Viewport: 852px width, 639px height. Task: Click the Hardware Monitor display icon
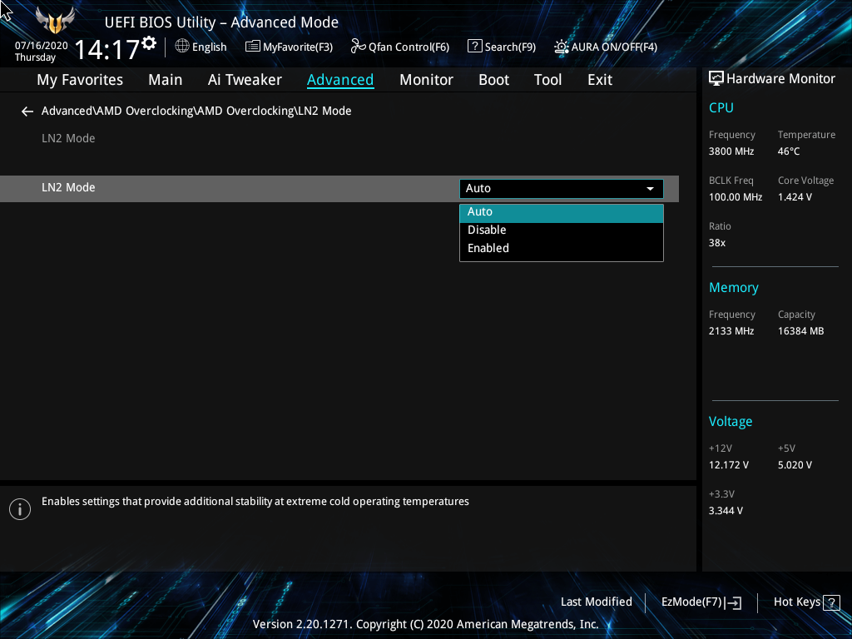pyautogui.click(x=716, y=79)
